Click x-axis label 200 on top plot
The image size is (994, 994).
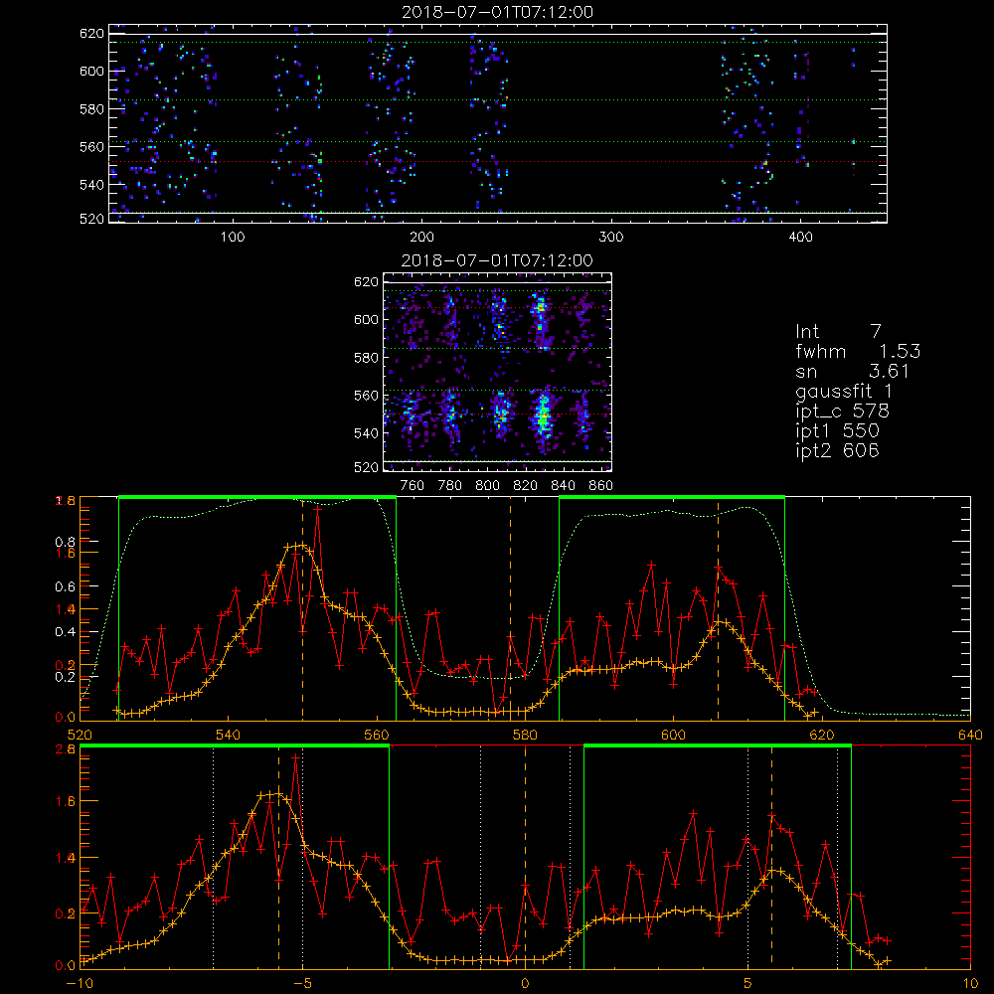tap(421, 238)
